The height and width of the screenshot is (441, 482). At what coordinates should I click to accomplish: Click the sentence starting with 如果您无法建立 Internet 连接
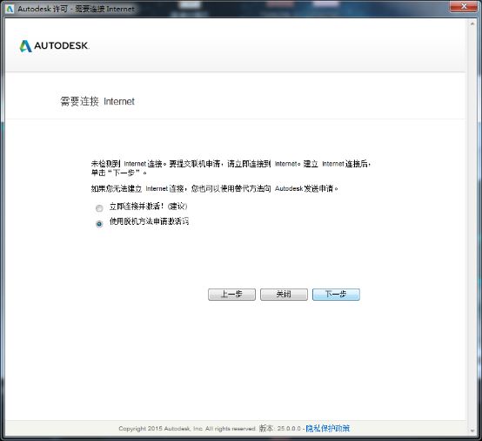[214, 188]
